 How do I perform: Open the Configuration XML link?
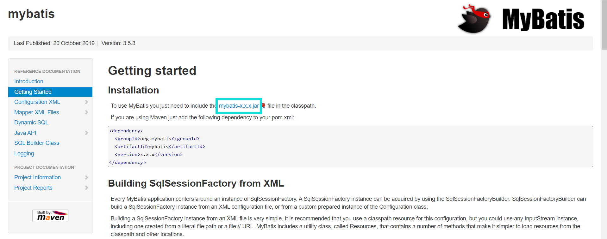[x=37, y=102]
